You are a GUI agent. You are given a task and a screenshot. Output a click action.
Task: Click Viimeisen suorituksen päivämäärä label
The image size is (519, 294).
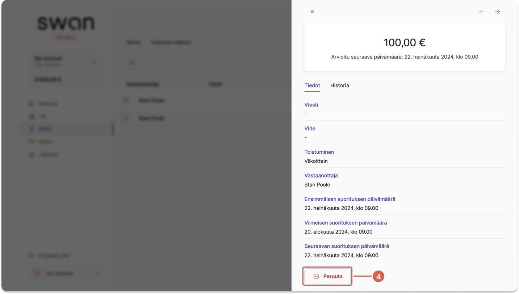pos(346,222)
